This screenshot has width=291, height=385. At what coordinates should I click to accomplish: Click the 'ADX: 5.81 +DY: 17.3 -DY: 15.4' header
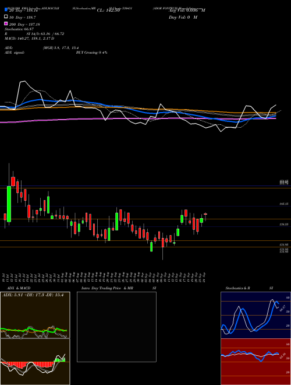point(33,295)
